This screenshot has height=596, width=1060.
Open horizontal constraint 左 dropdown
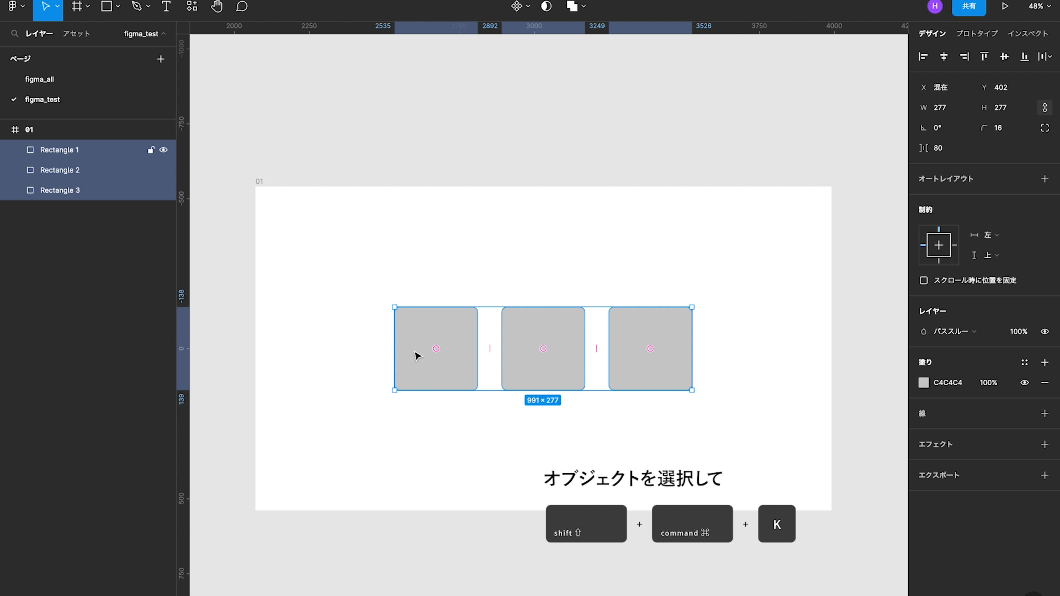coord(991,235)
